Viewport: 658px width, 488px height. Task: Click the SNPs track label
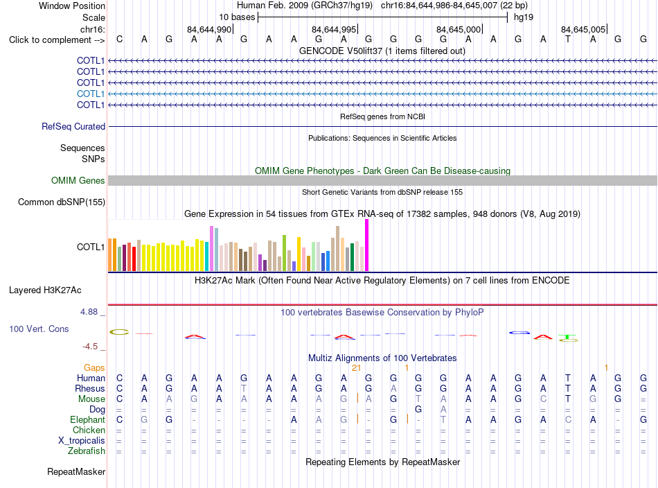(x=94, y=159)
